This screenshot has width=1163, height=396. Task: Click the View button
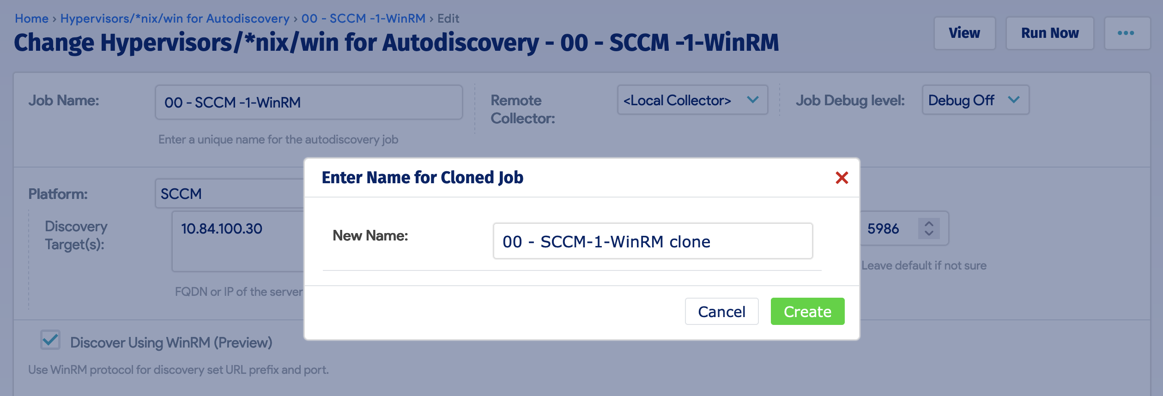tap(964, 33)
